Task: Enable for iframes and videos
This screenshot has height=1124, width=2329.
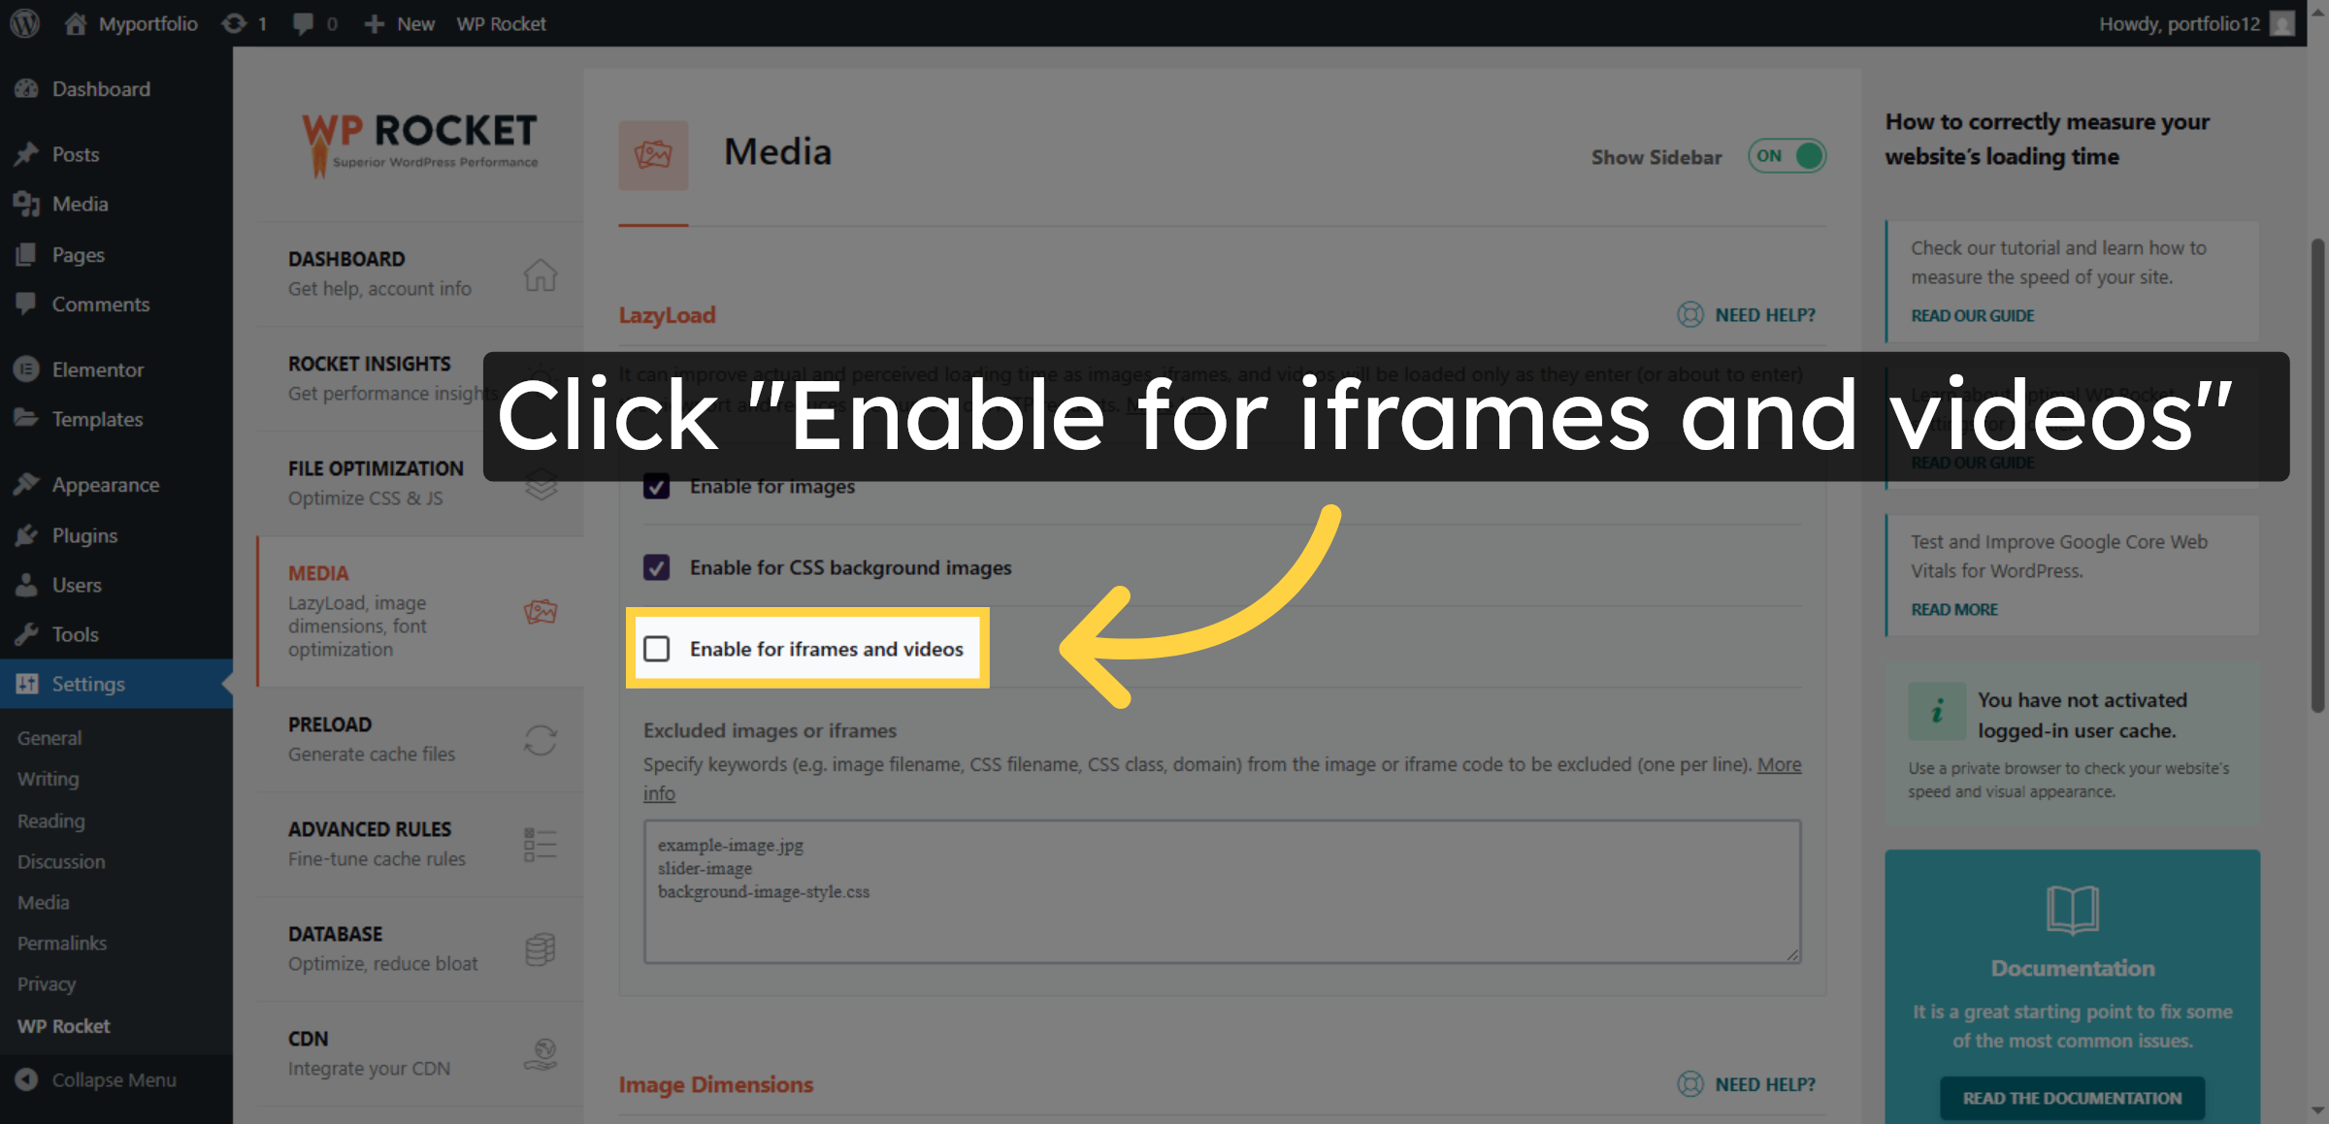Action: point(657,649)
